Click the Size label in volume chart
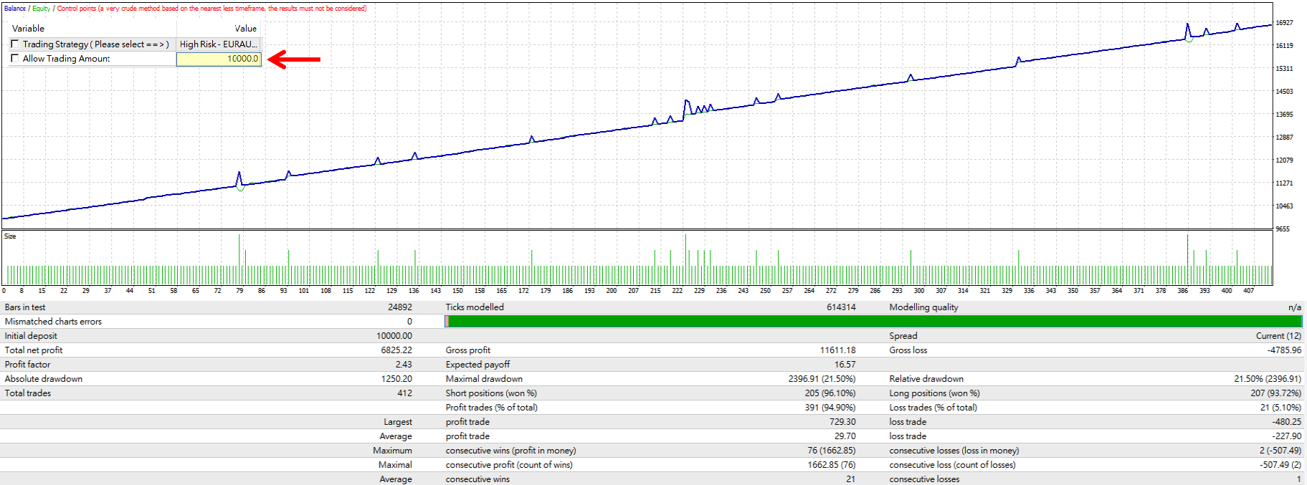 (x=10, y=236)
